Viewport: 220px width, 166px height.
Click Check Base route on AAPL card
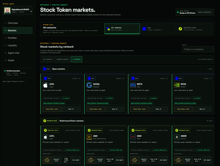pos(52,109)
